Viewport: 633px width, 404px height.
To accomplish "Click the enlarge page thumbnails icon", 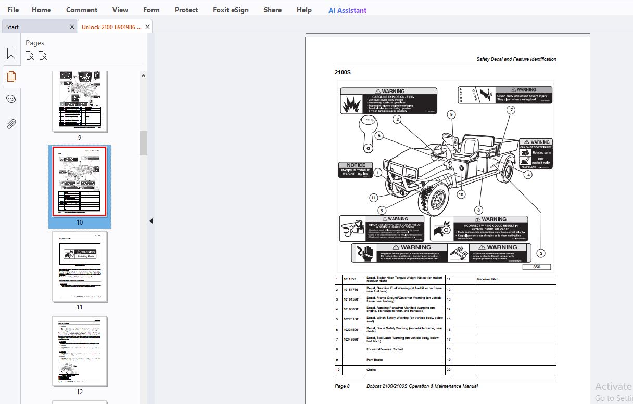I will coord(30,56).
